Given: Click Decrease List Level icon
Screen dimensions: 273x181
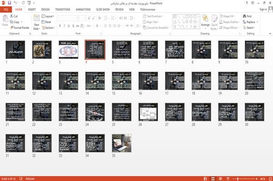Looking at the screenshot, I should coord(121,18).
